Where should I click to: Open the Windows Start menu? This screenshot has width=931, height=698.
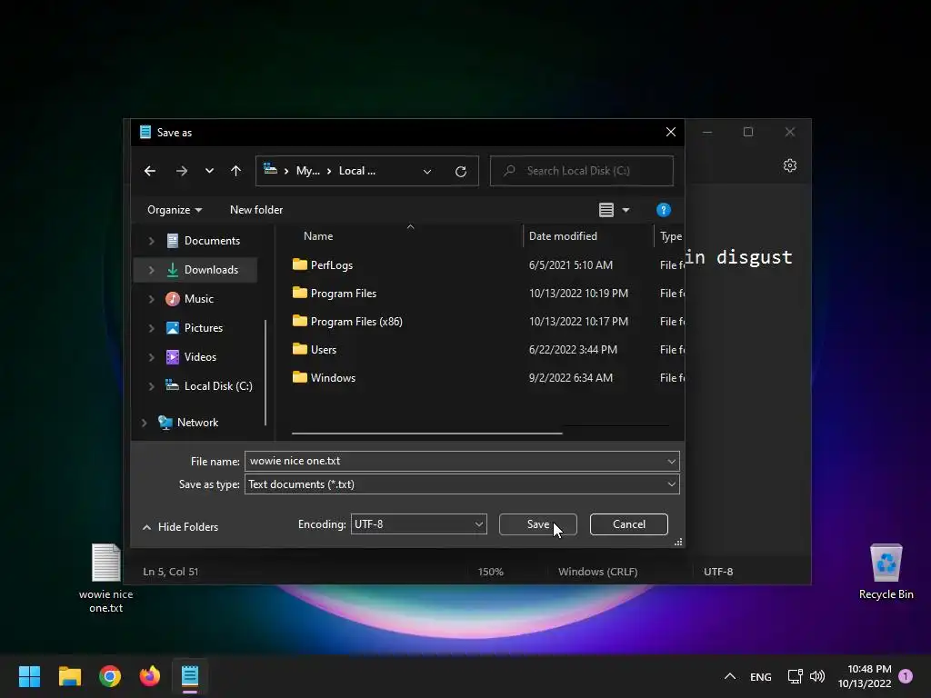point(29,676)
